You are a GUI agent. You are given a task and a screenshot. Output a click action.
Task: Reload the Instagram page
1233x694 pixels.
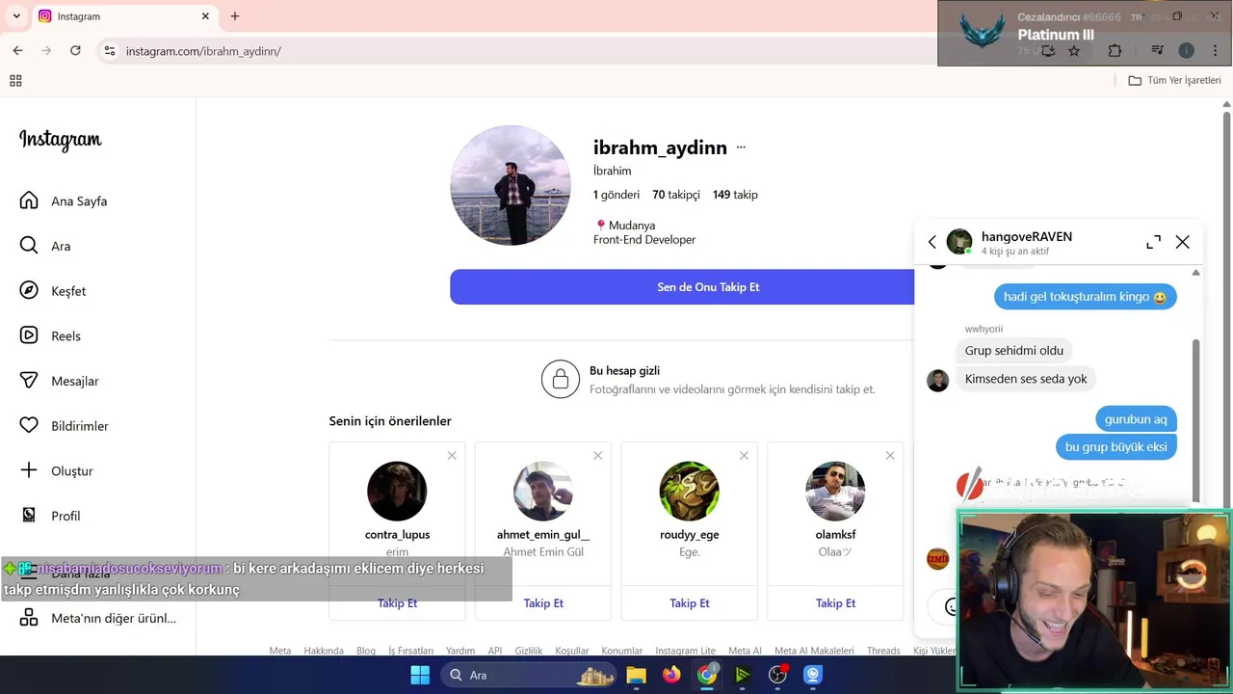click(75, 51)
